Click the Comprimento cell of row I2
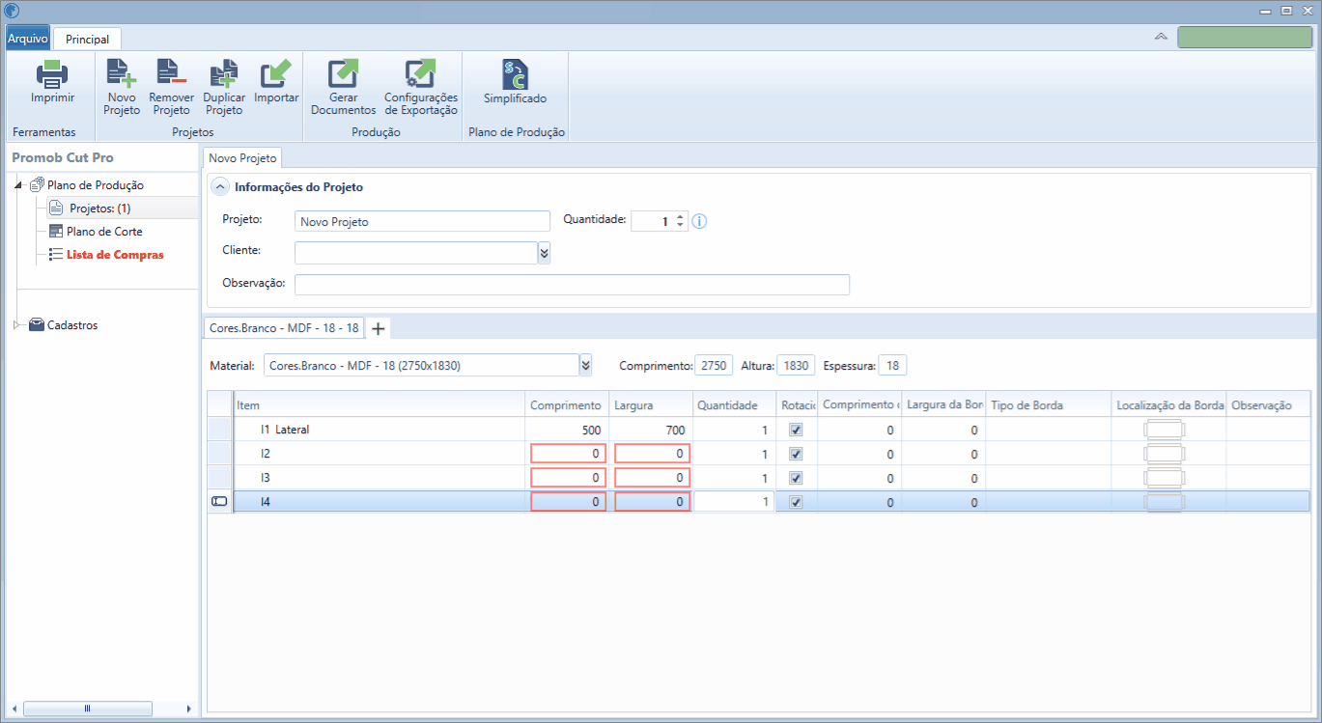Image resolution: width=1322 pixels, height=723 pixels. [x=568, y=454]
